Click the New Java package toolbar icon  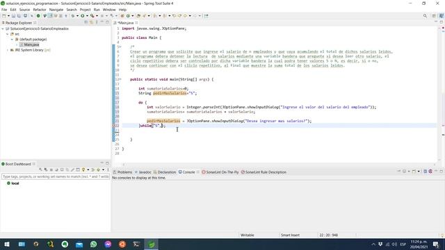click(x=122, y=16)
